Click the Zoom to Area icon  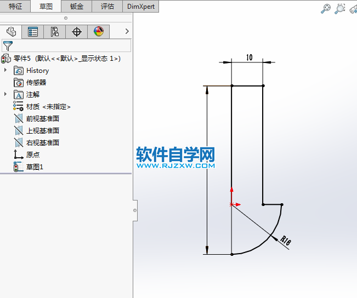click(x=339, y=9)
